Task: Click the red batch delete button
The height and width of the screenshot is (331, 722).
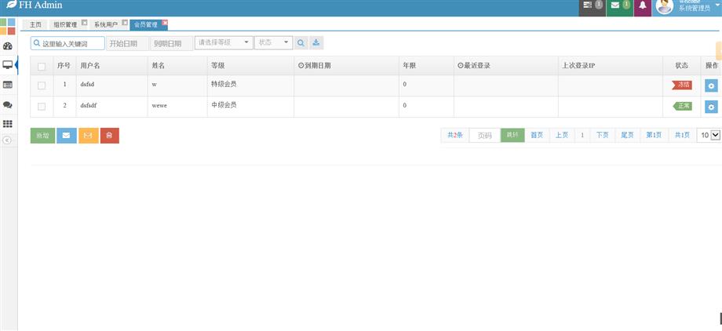Action: [x=110, y=136]
